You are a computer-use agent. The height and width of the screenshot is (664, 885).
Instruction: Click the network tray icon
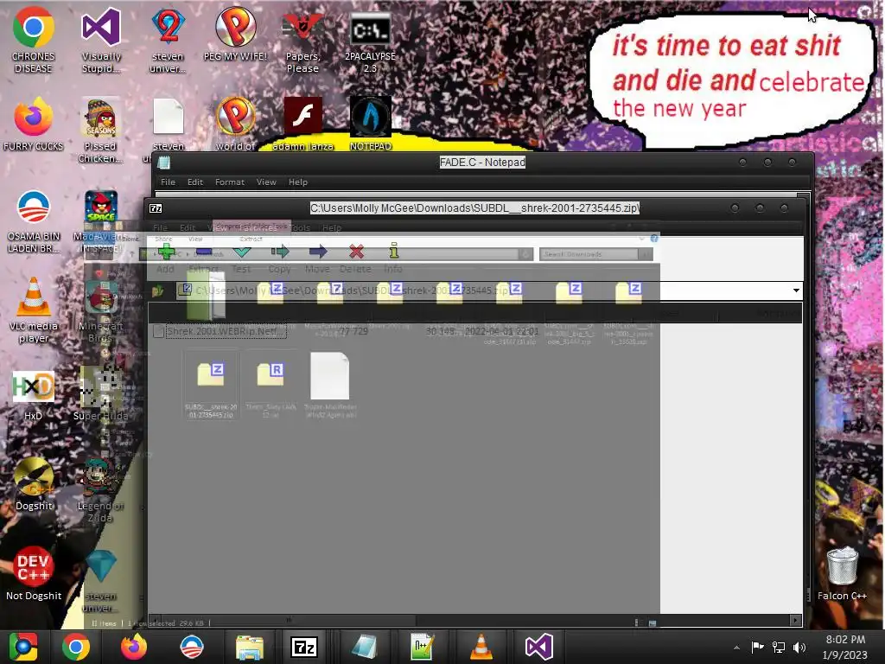779,648
